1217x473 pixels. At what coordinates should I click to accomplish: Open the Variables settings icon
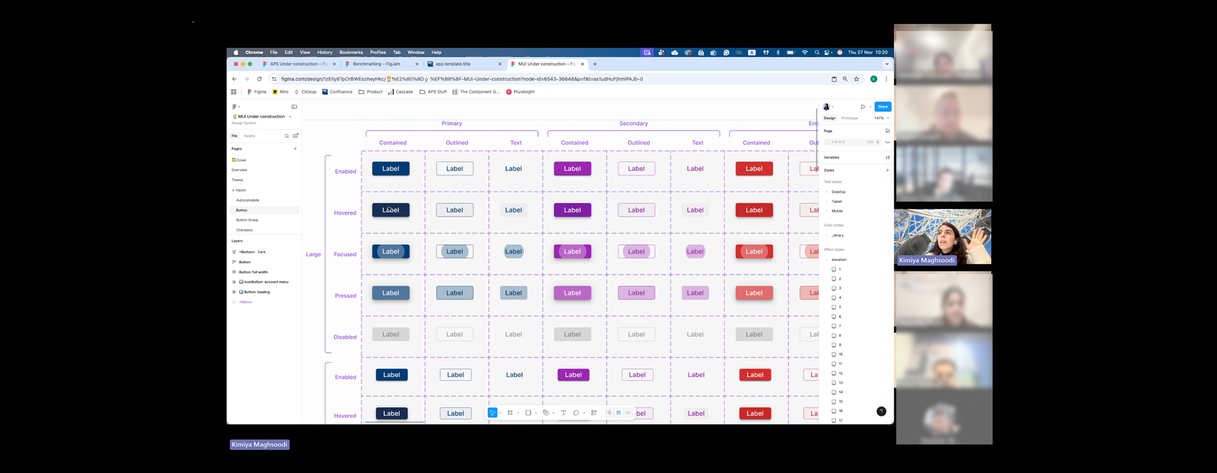click(x=887, y=157)
